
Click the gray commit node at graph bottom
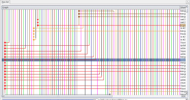pyautogui.click(x=110, y=94)
